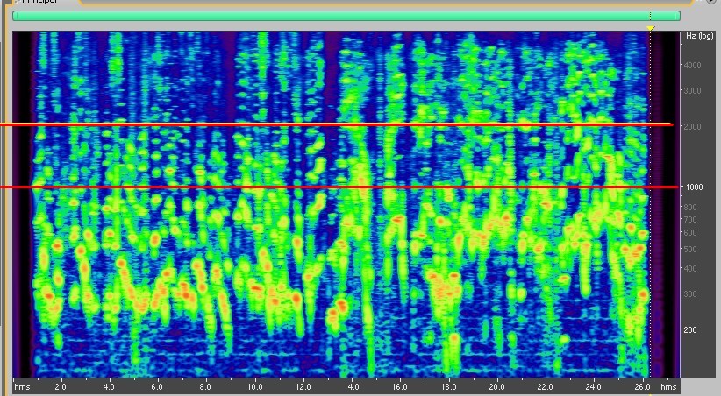Click the yellow playhead marker above the spectrogram

coord(650,28)
